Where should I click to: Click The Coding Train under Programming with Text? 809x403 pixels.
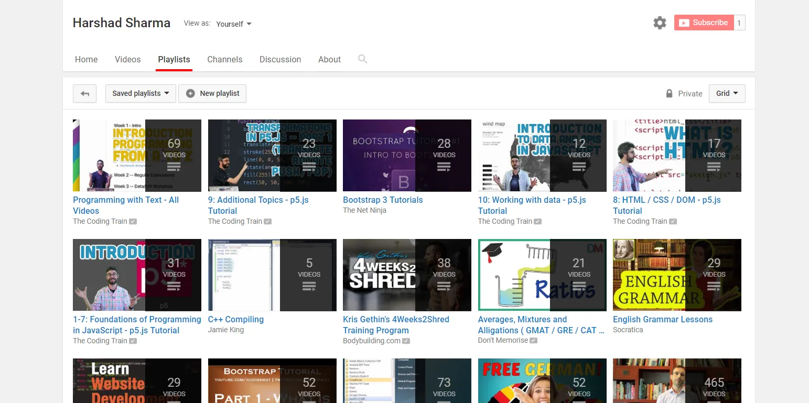[x=100, y=221]
